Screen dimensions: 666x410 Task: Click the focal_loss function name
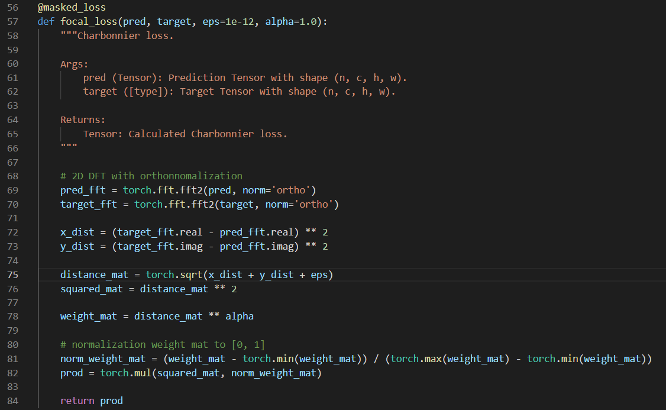point(88,22)
